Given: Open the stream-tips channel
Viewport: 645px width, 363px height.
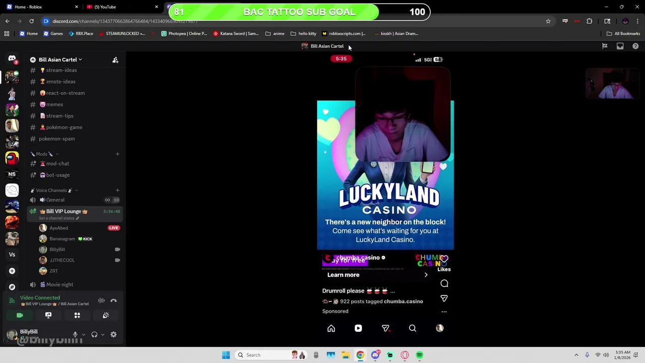Looking at the screenshot, I should pos(75,116).
